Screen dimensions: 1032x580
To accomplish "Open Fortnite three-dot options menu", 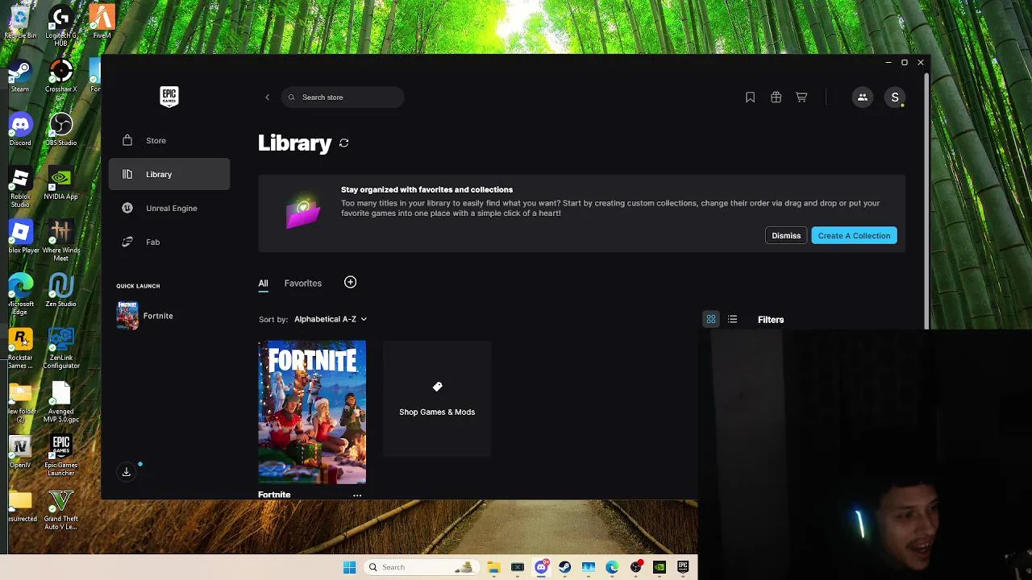I will (357, 495).
